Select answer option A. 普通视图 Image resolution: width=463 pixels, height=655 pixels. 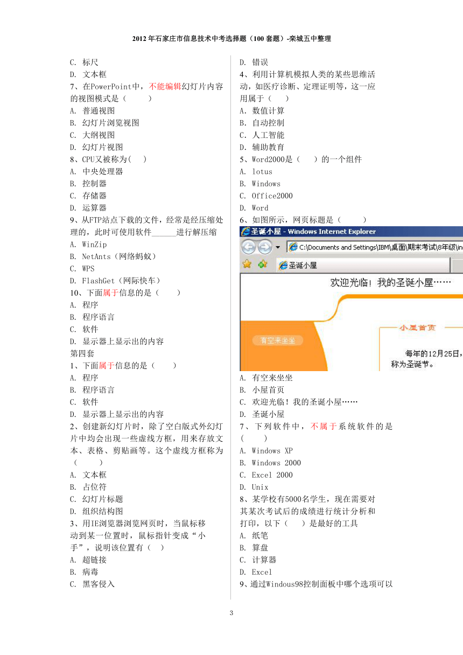click(92, 111)
